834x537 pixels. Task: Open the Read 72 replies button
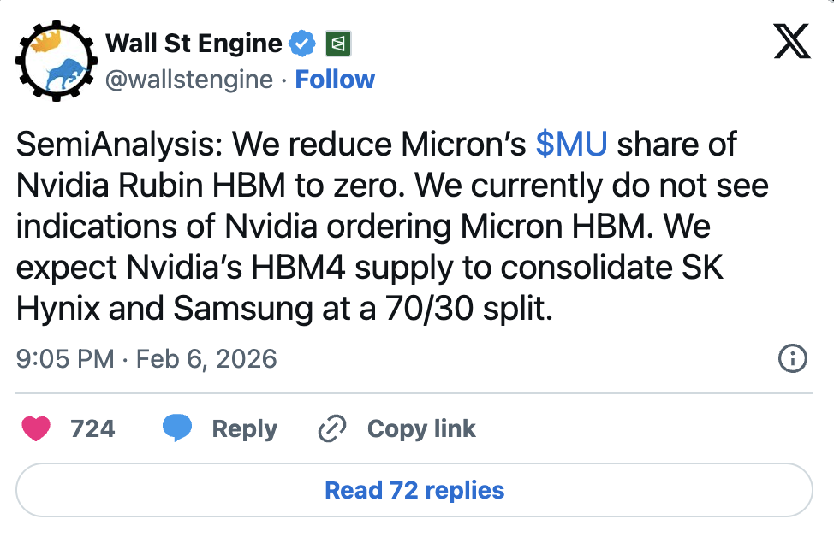(414, 491)
